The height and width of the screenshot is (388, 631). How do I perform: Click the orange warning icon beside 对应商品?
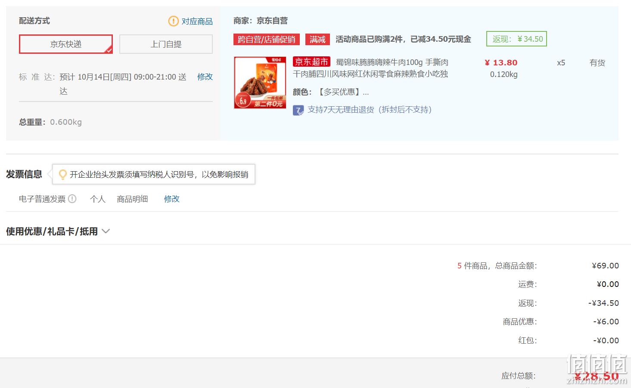click(x=173, y=21)
